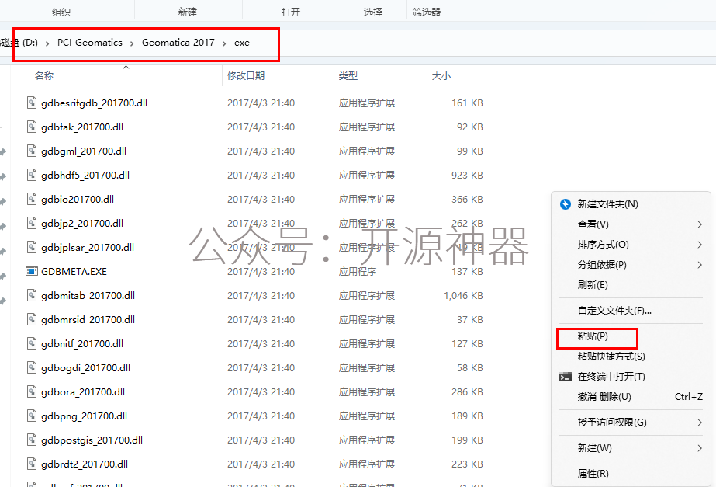Select file name gdbesrifgdb_201700.dll
This screenshot has width=716, height=487.
94,103
